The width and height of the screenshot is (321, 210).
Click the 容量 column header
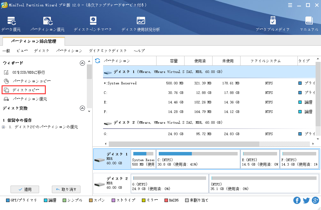pyautogui.click(x=170, y=61)
